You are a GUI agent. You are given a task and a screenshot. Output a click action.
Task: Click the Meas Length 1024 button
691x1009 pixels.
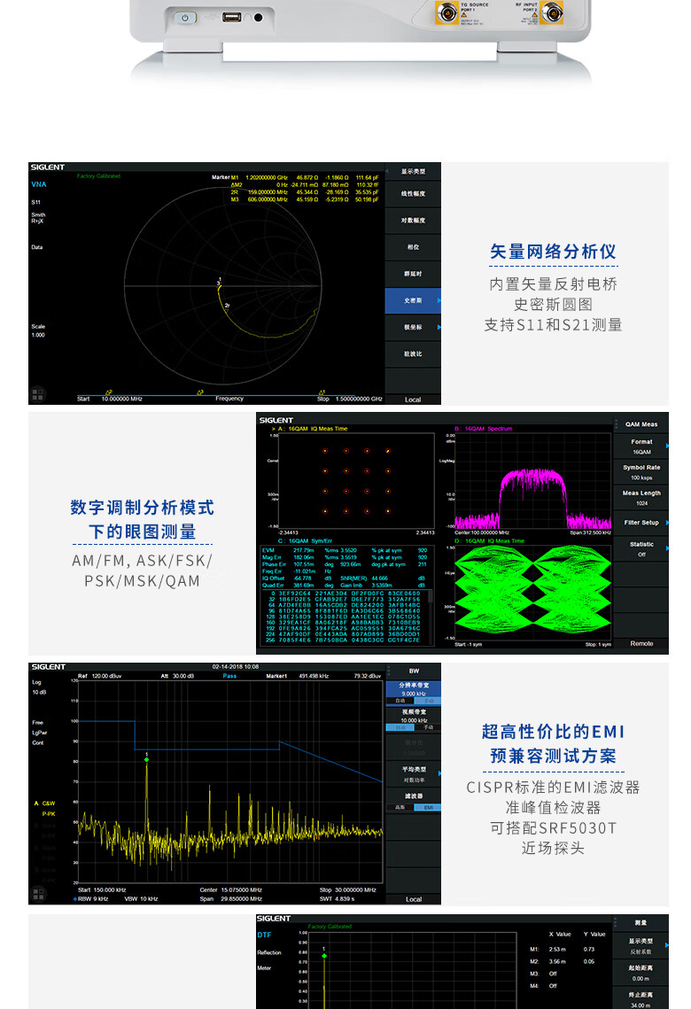(x=641, y=498)
